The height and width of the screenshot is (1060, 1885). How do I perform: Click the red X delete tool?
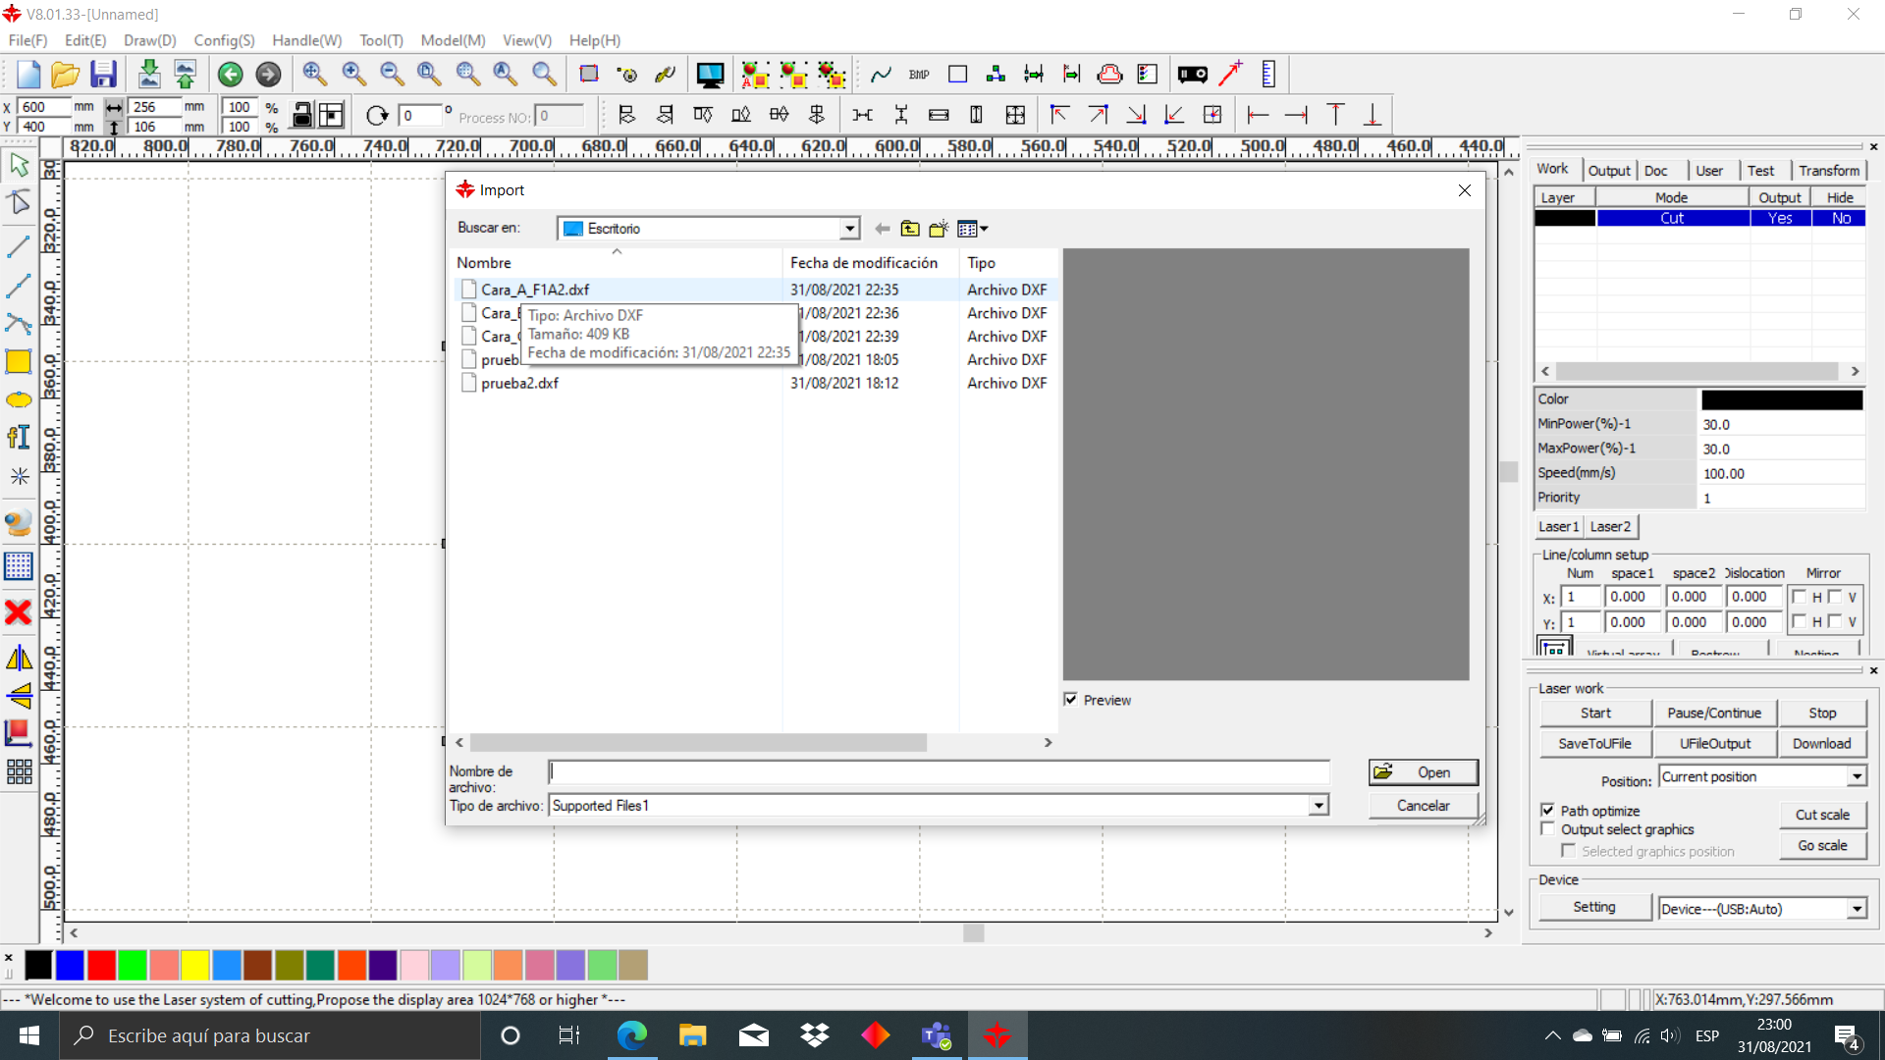click(18, 613)
